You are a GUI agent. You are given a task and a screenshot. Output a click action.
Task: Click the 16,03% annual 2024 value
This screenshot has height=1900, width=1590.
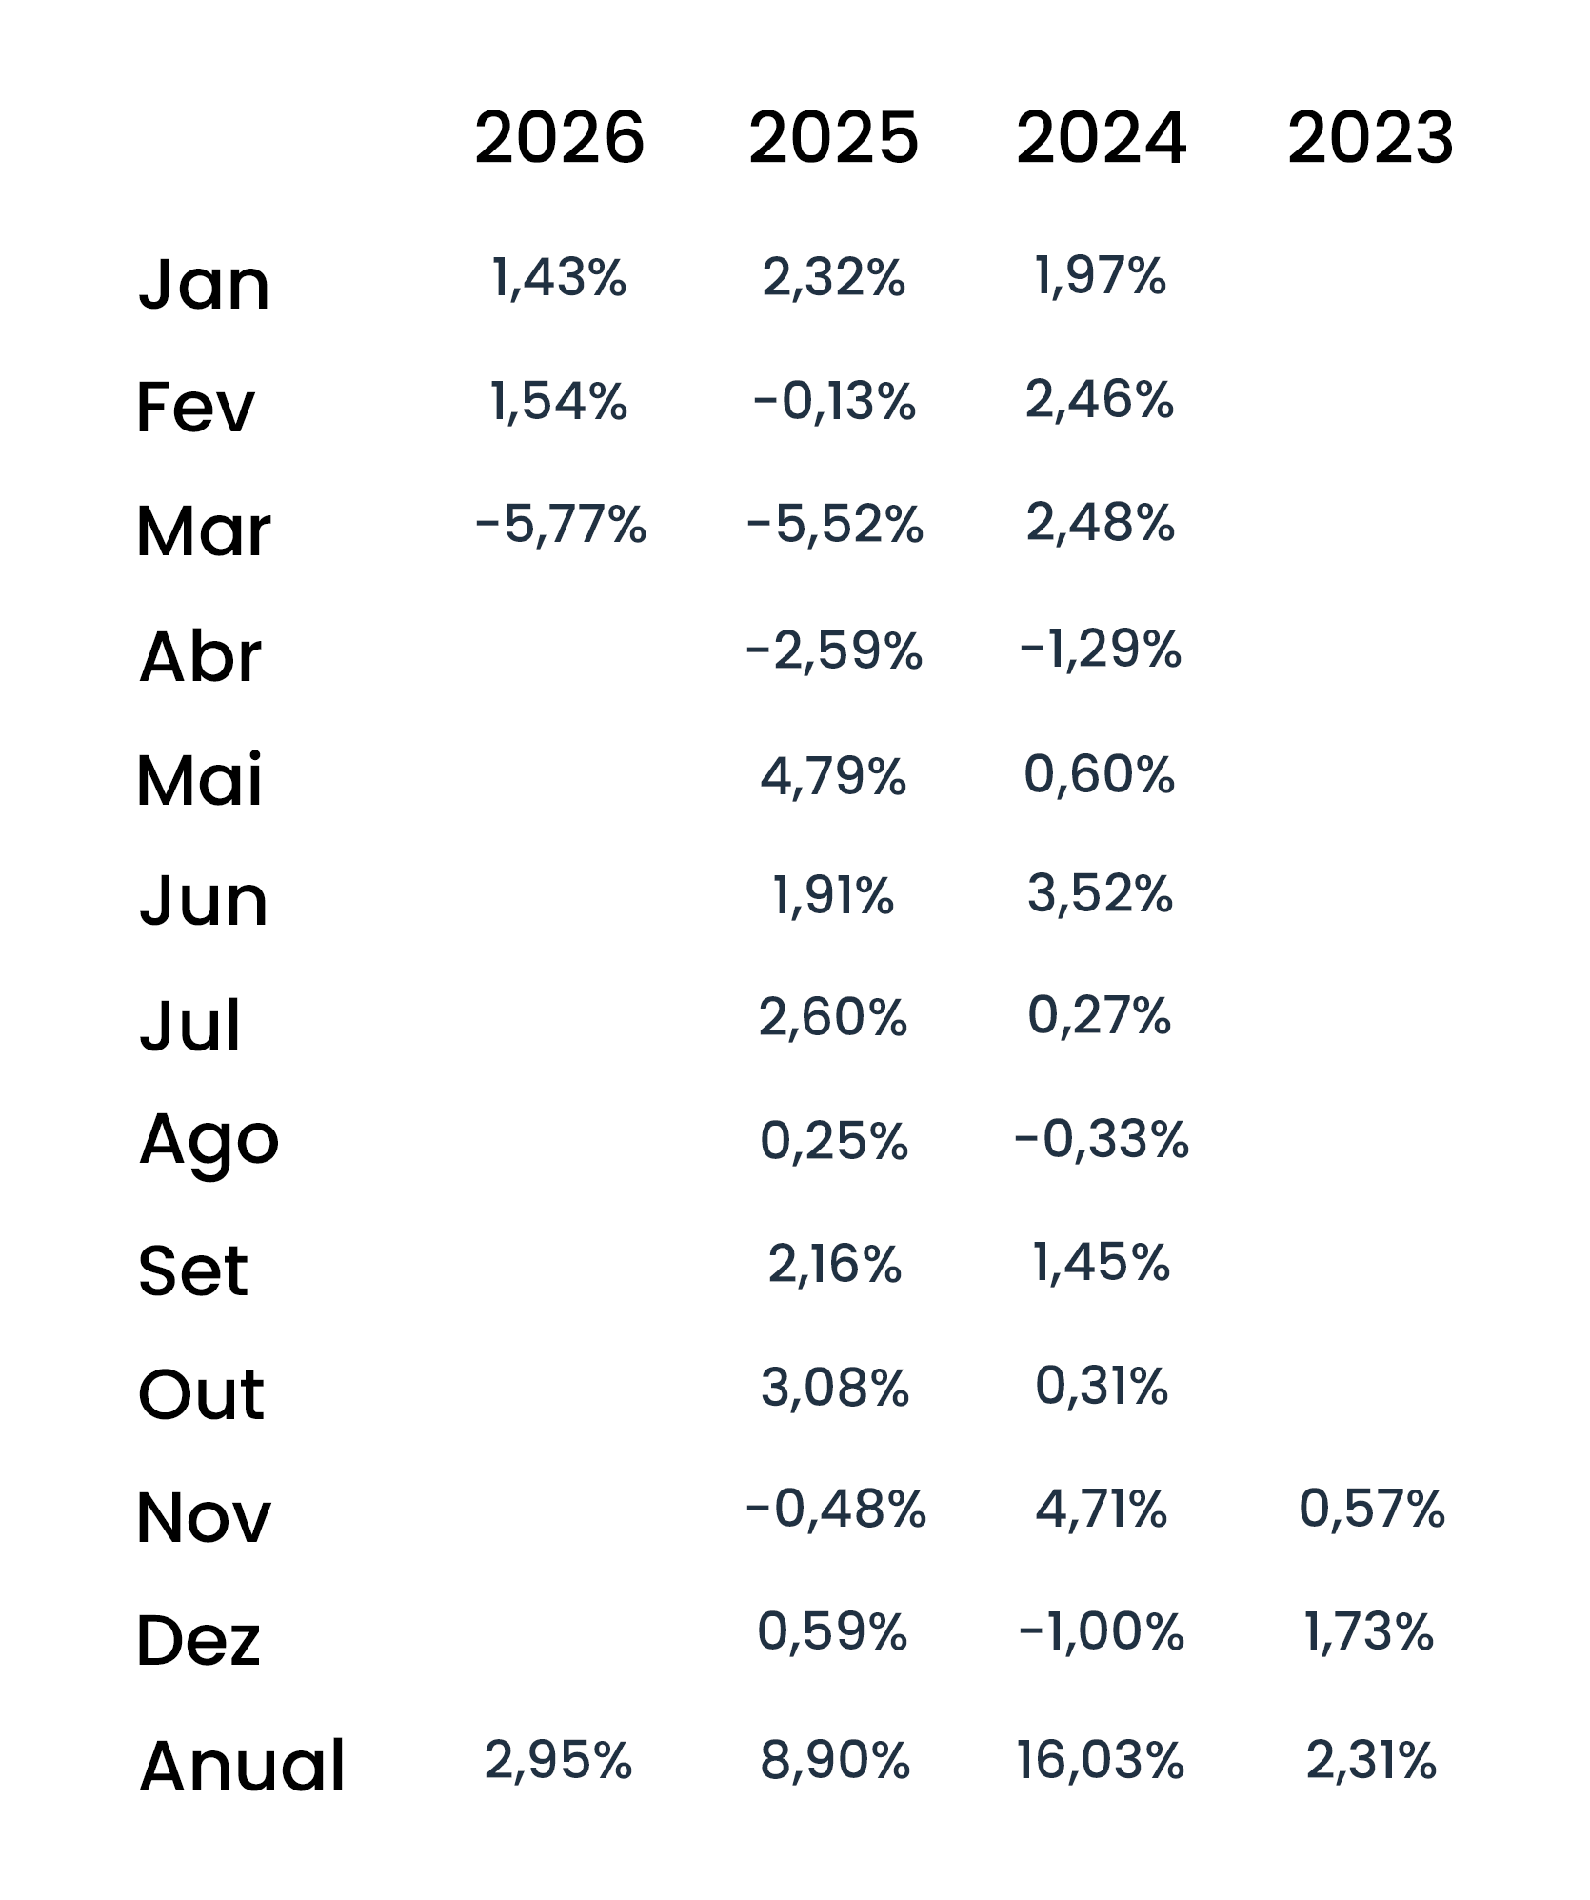click(x=1101, y=1760)
